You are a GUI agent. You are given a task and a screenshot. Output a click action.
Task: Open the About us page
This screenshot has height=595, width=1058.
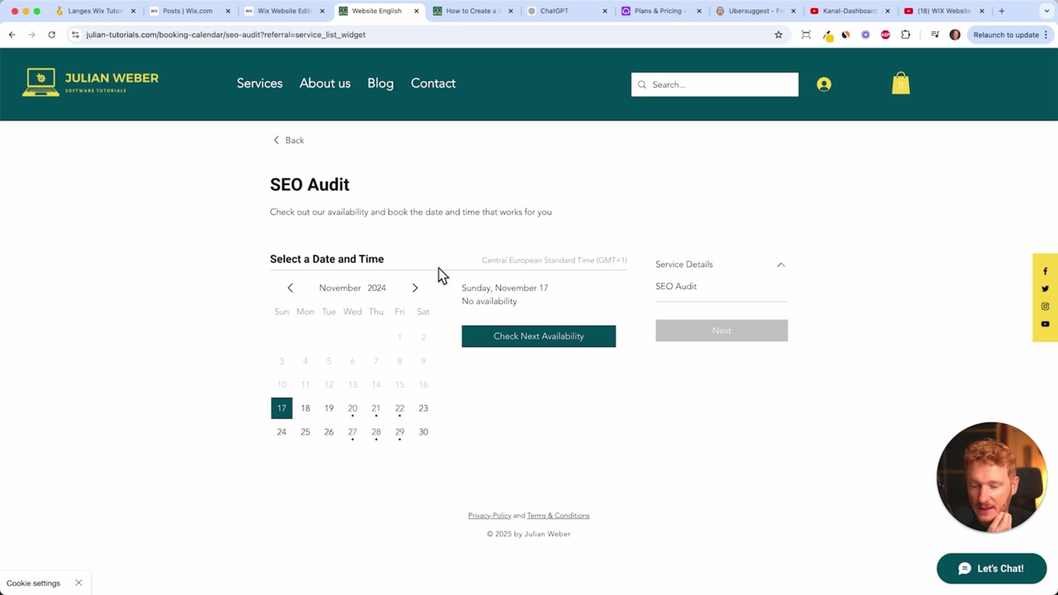tap(325, 83)
